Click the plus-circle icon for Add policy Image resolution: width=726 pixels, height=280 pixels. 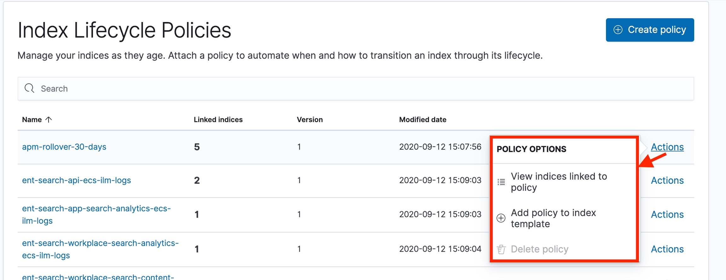[501, 218]
